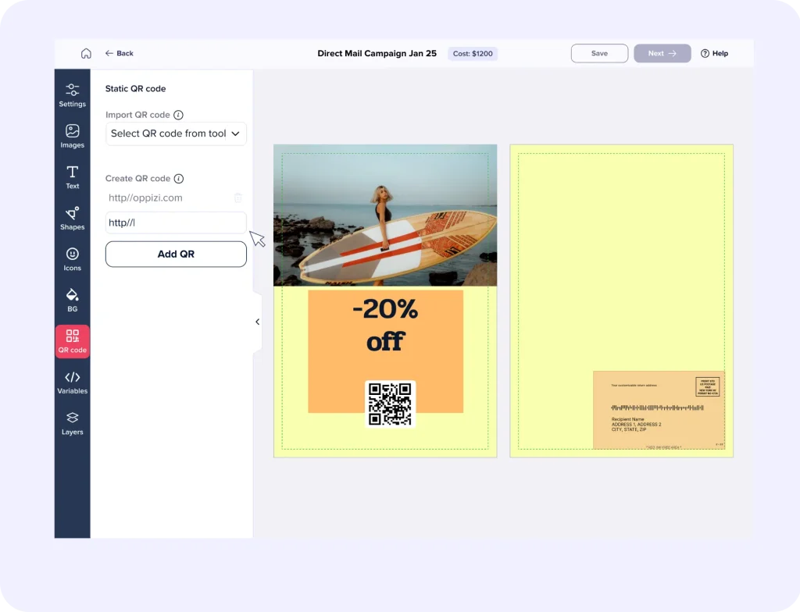
Task: Select the postage stamp box on back page
Action: click(x=708, y=387)
